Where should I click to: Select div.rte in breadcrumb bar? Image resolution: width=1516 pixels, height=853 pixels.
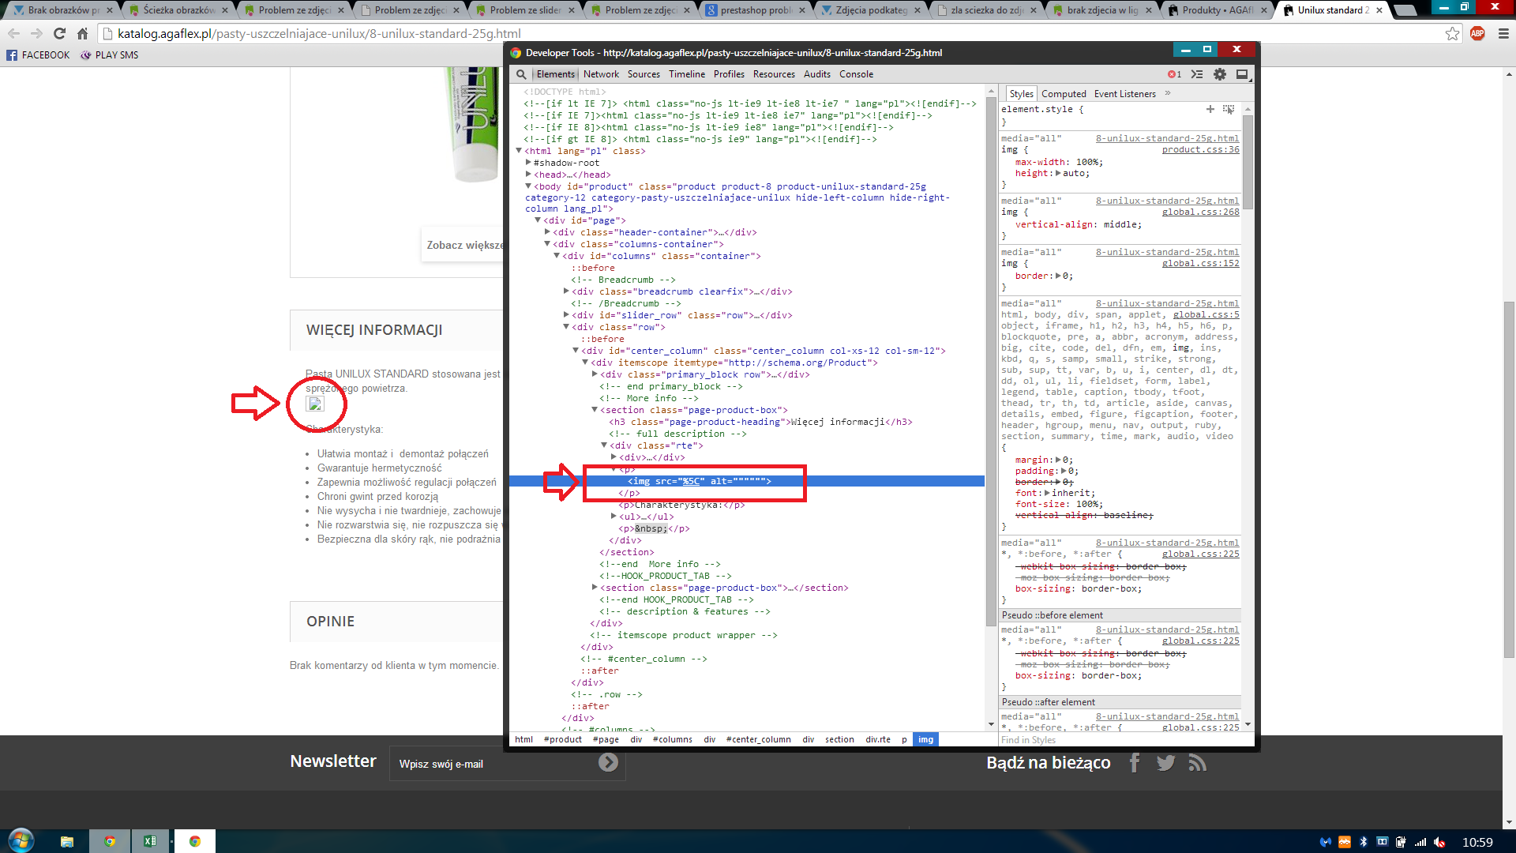[x=877, y=740]
